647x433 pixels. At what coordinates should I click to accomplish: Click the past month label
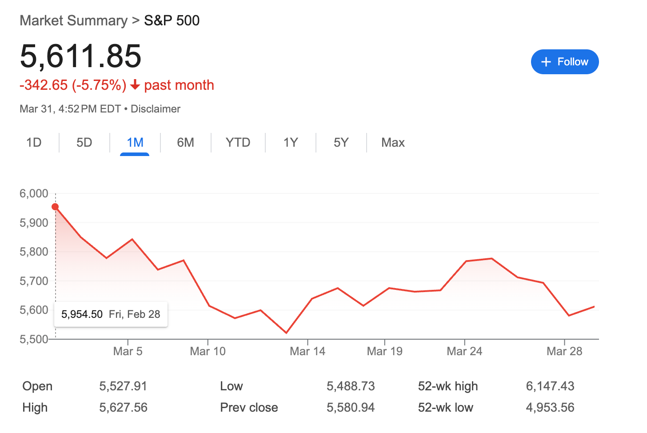pos(179,85)
